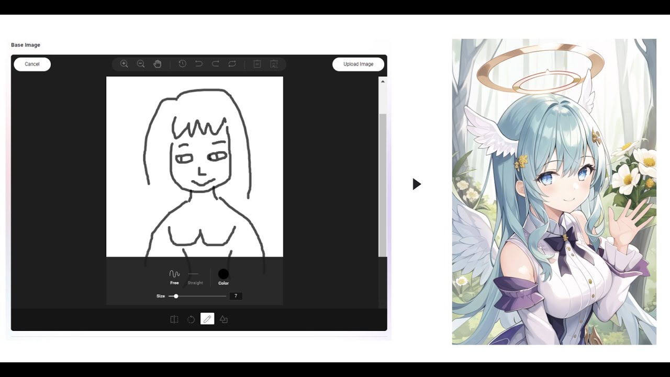Delete selection with the trash icon
670x377 pixels.
(256, 64)
